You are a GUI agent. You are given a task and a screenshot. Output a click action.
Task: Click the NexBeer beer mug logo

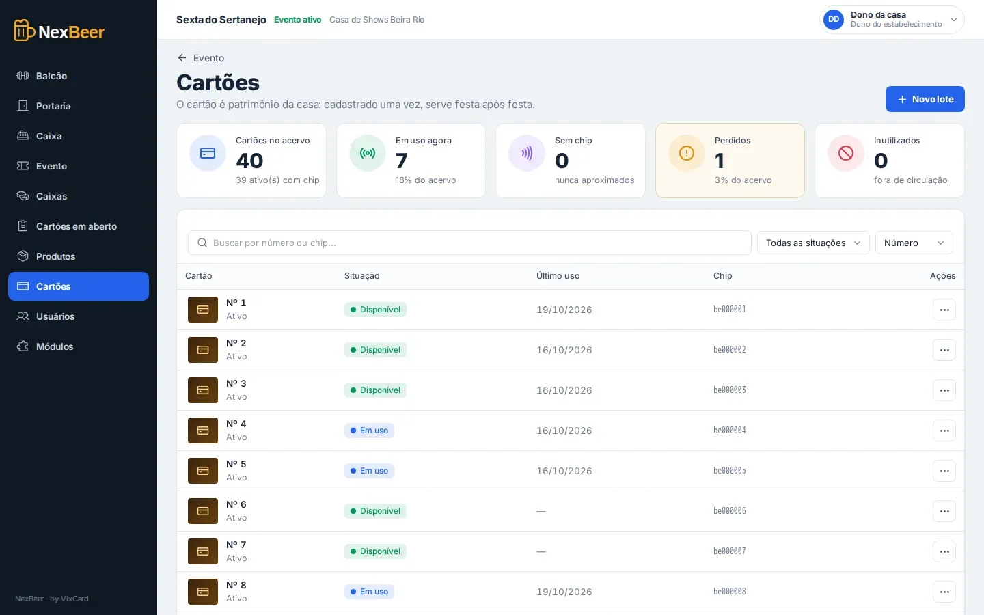[25, 31]
